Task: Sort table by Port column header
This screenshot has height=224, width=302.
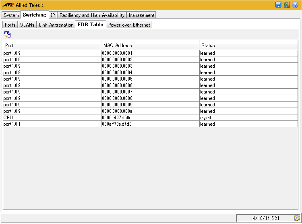Action: click(52, 46)
